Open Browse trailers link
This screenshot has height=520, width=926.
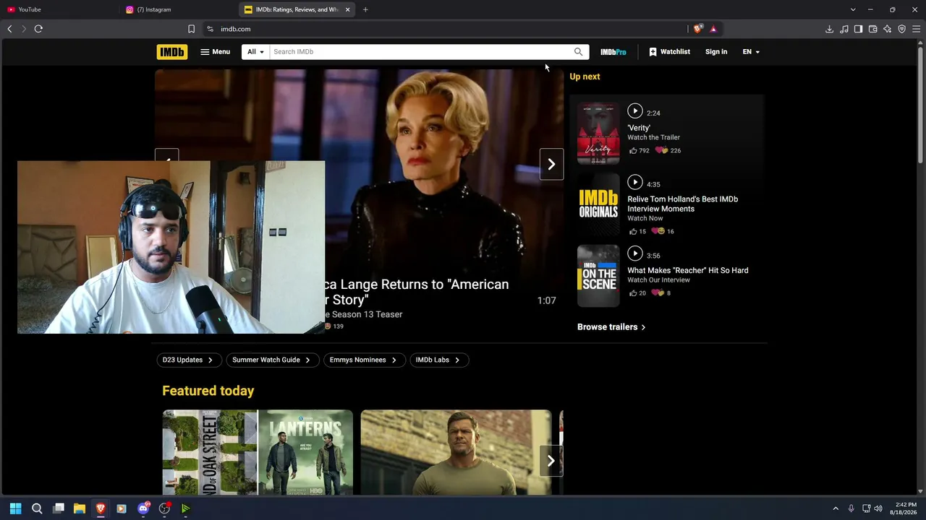(611, 327)
